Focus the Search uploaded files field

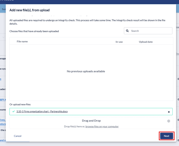tap(151, 31)
